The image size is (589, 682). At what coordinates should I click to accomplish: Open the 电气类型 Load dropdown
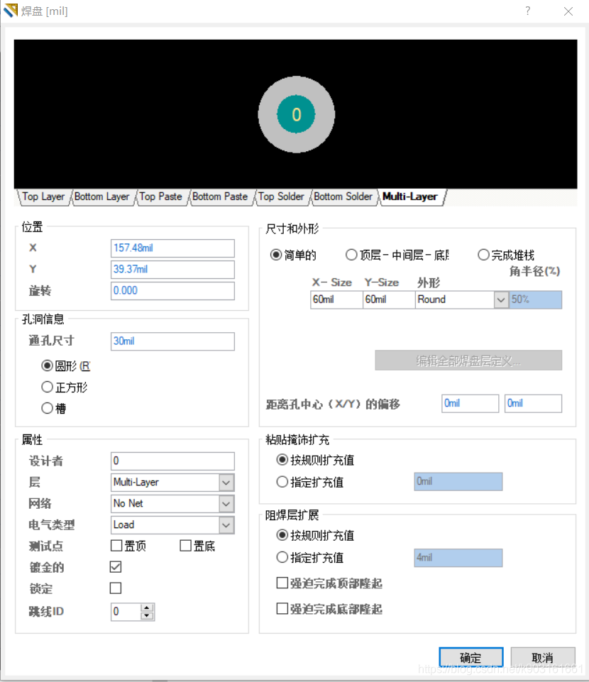[229, 524]
